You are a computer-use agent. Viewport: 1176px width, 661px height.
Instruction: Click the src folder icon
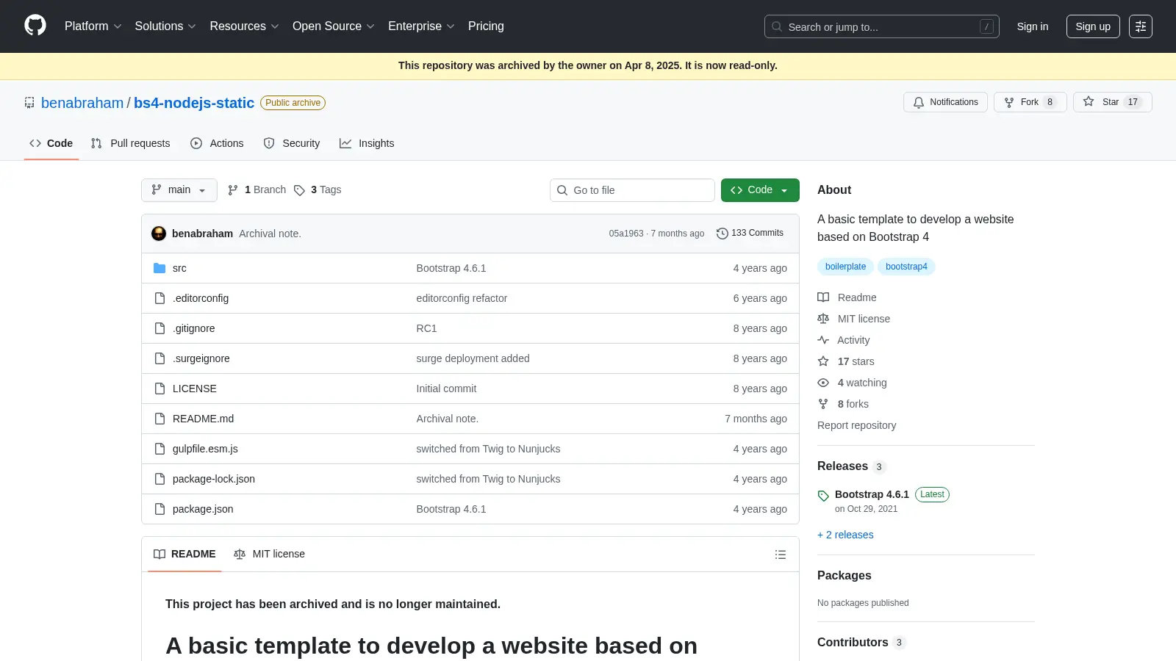159,268
